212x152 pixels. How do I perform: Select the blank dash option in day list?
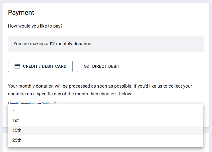click(13, 111)
